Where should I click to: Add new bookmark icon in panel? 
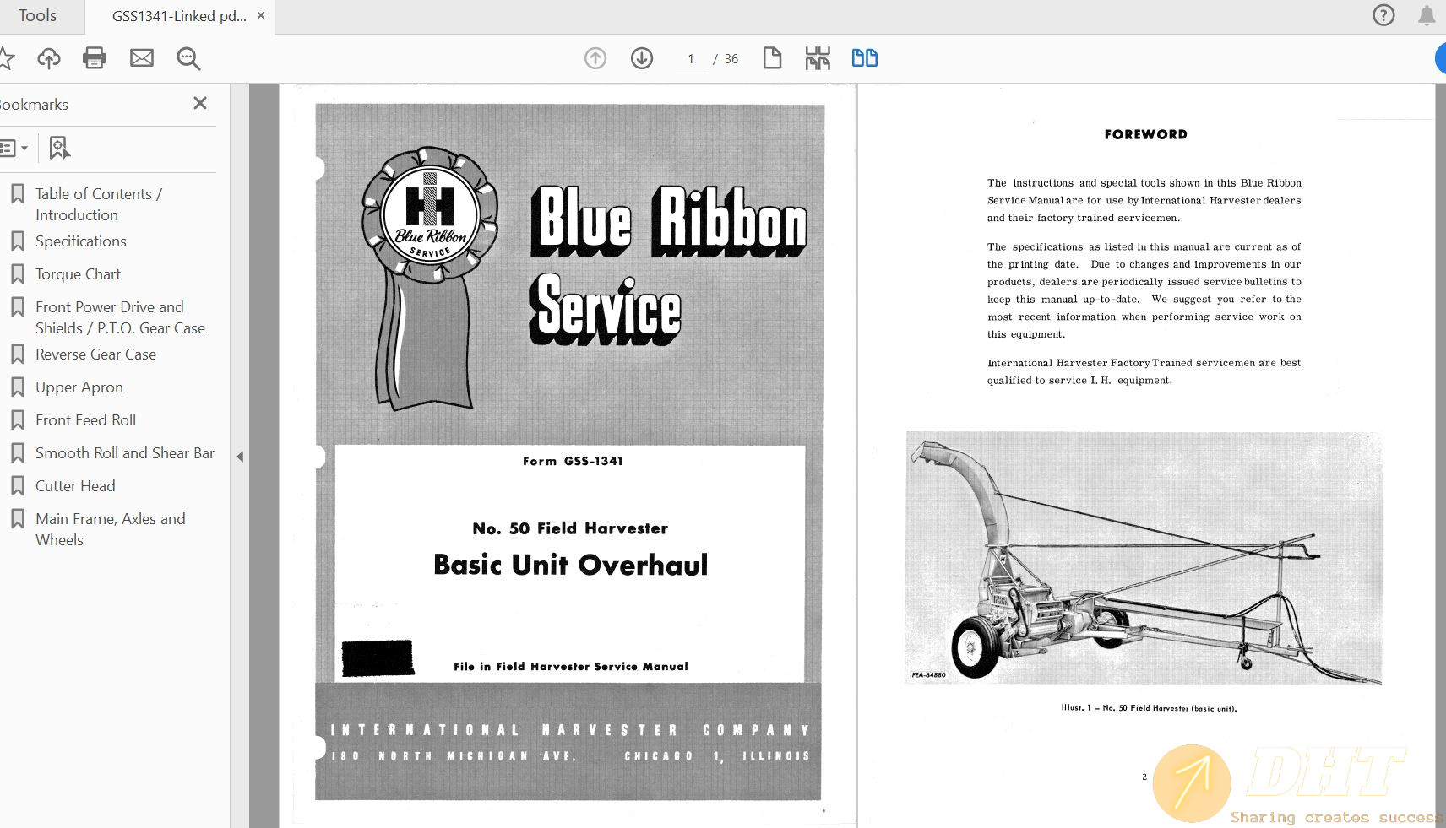[58, 149]
